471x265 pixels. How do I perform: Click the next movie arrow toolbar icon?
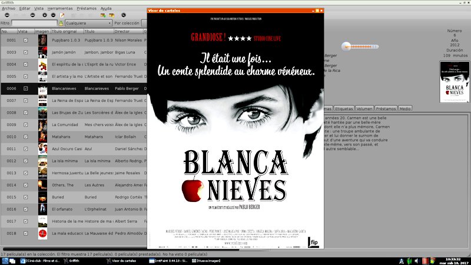point(32,15)
